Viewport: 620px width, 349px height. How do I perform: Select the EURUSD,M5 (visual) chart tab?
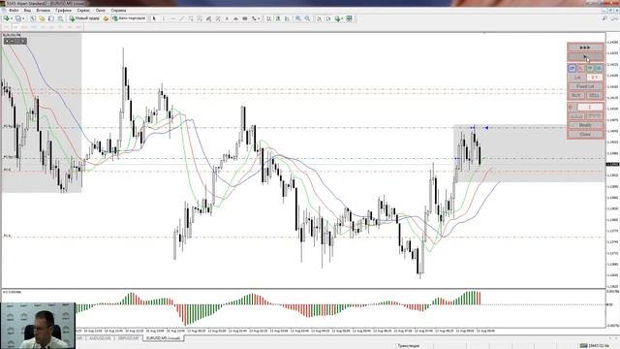point(164,338)
